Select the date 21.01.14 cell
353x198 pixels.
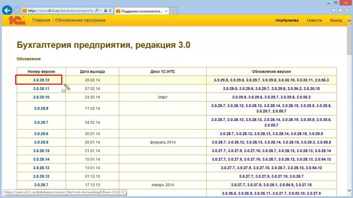(x=92, y=151)
